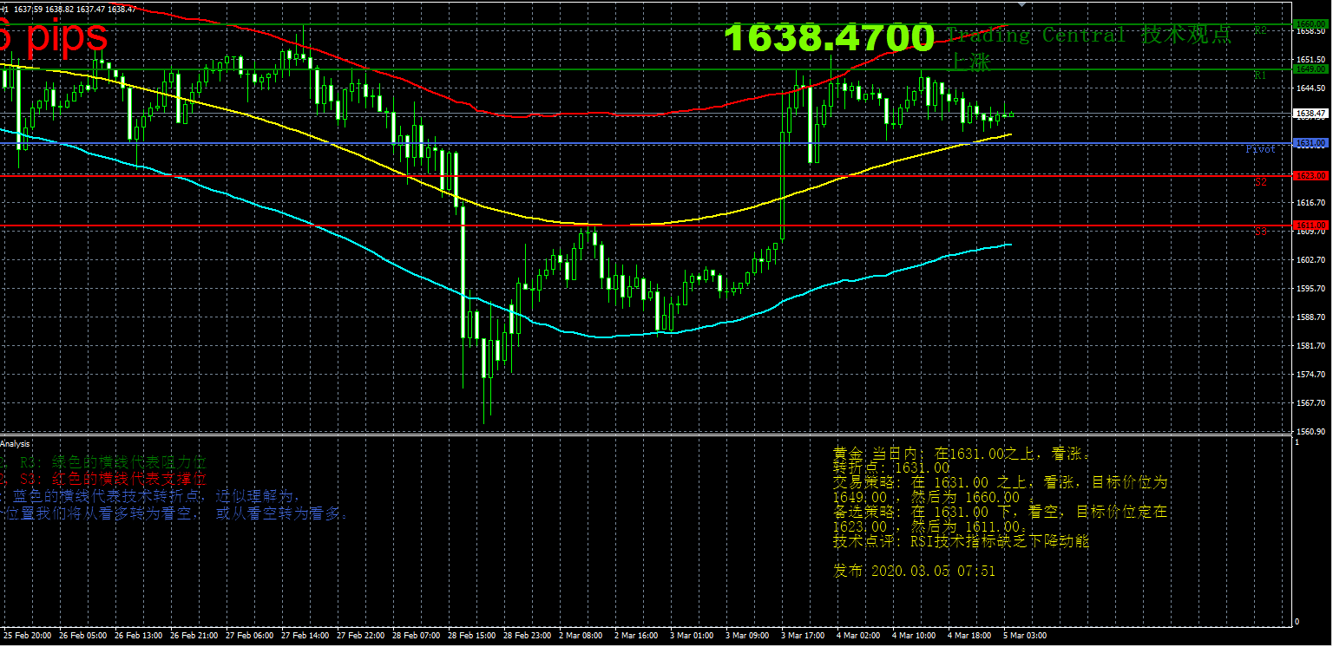Image resolution: width=1333 pixels, height=647 pixels.
Task: Click the red 1611.00 price tag
Action: [x=1310, y=225]
